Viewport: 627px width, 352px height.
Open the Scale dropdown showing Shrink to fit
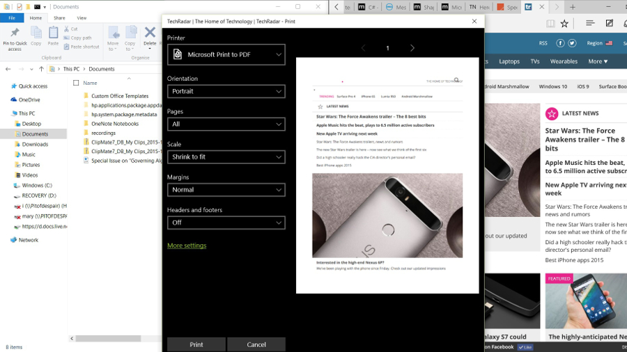tap(226, 157)
